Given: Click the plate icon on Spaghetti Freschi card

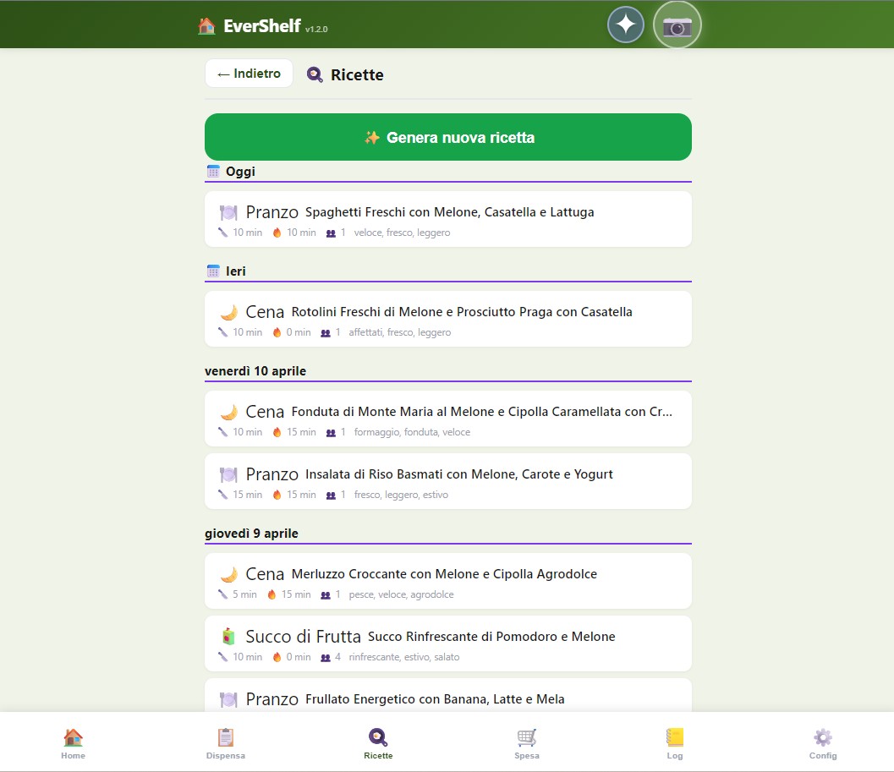Looking at the screenshot, I should 228,213.
